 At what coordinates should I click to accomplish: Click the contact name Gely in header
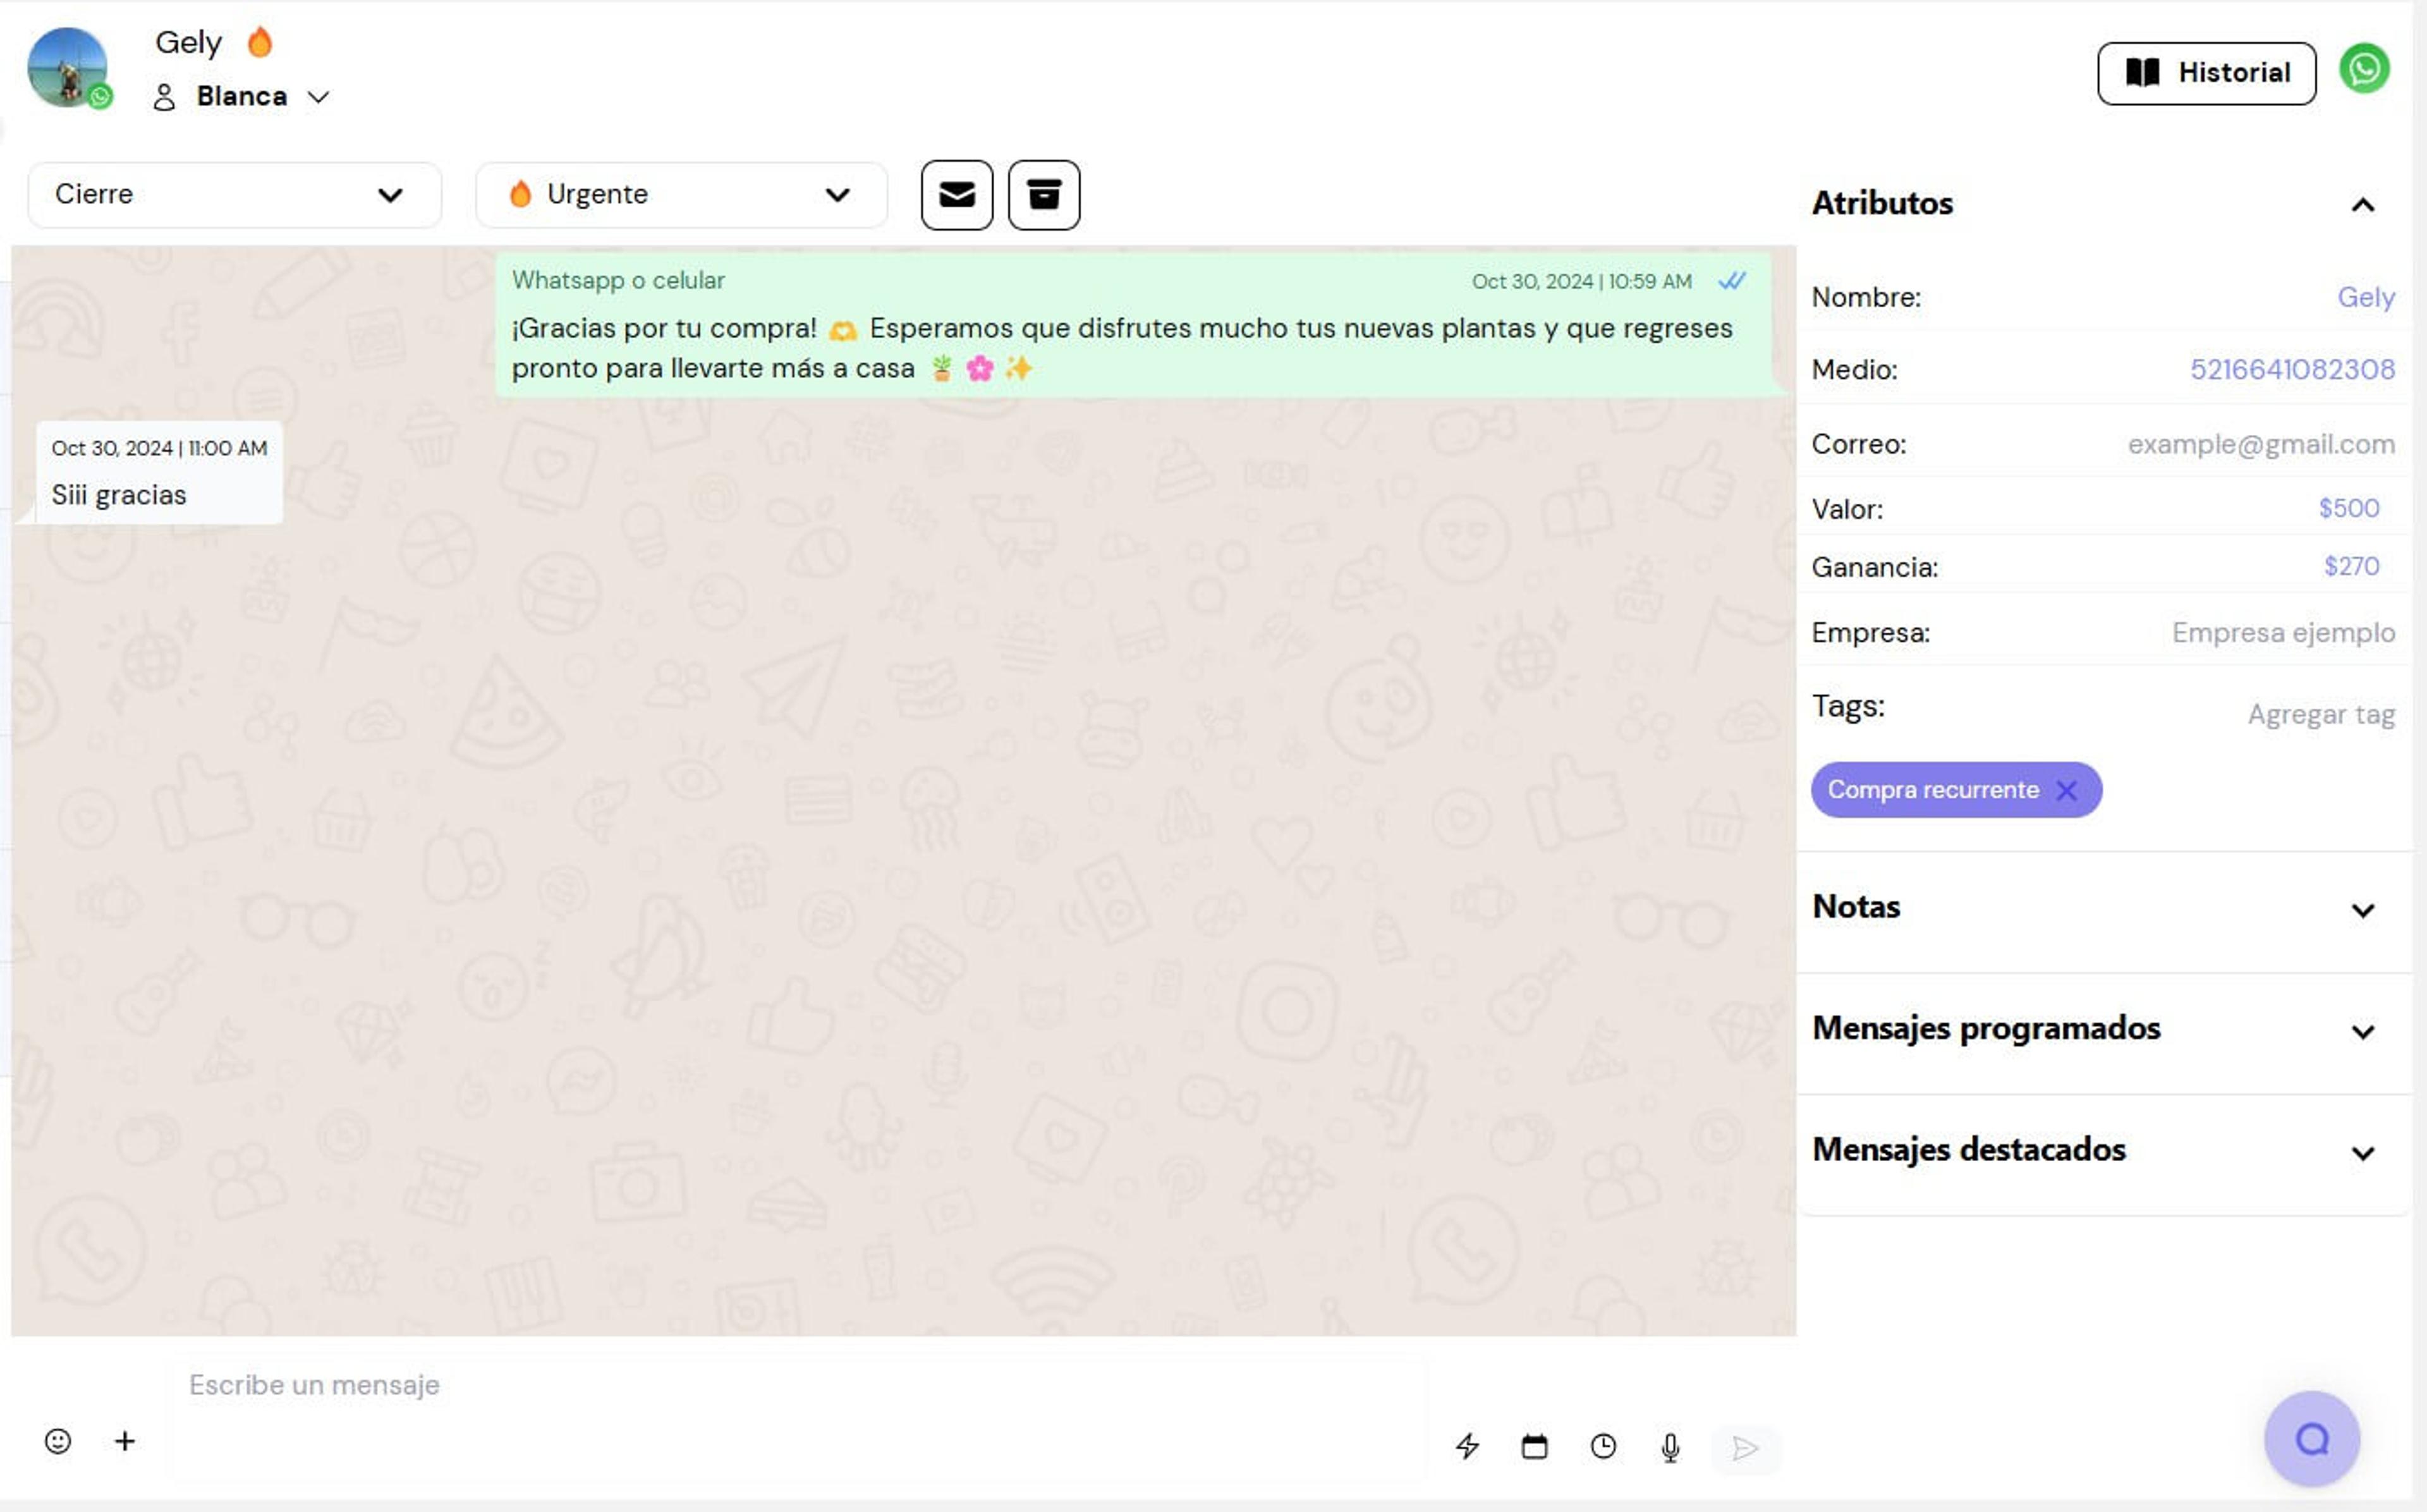(x=188, y=42)
